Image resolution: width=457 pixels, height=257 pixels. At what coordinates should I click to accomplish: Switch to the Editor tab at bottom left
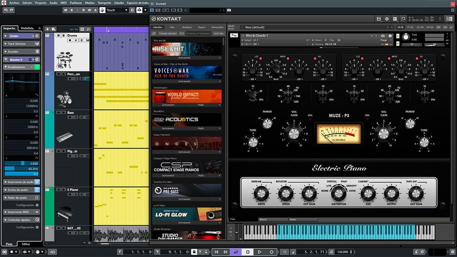click(x=26, y=244)
